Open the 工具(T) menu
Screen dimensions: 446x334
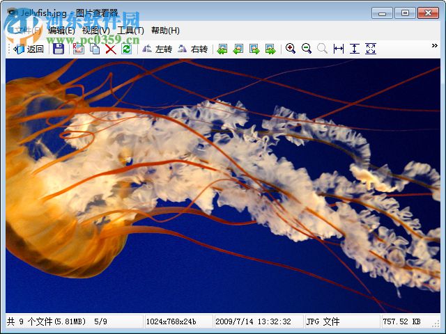point(130,31)
